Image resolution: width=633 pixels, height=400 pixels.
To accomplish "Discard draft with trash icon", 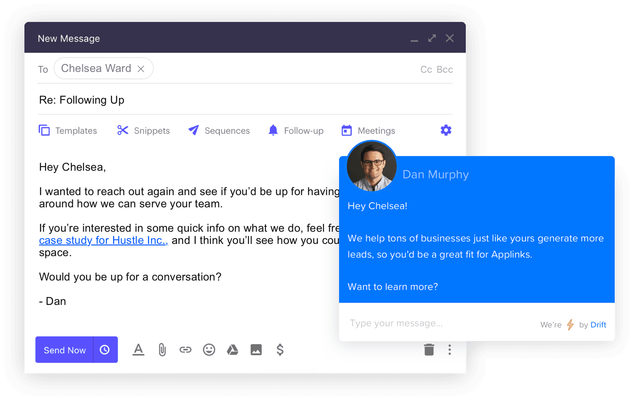I will tap(429, 350).
